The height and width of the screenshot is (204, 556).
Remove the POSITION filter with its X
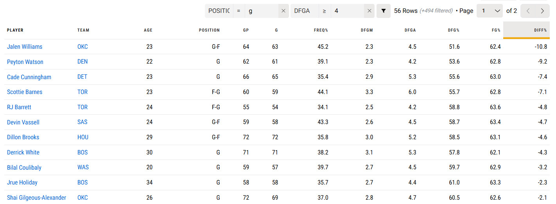click(x=283, y=11)
